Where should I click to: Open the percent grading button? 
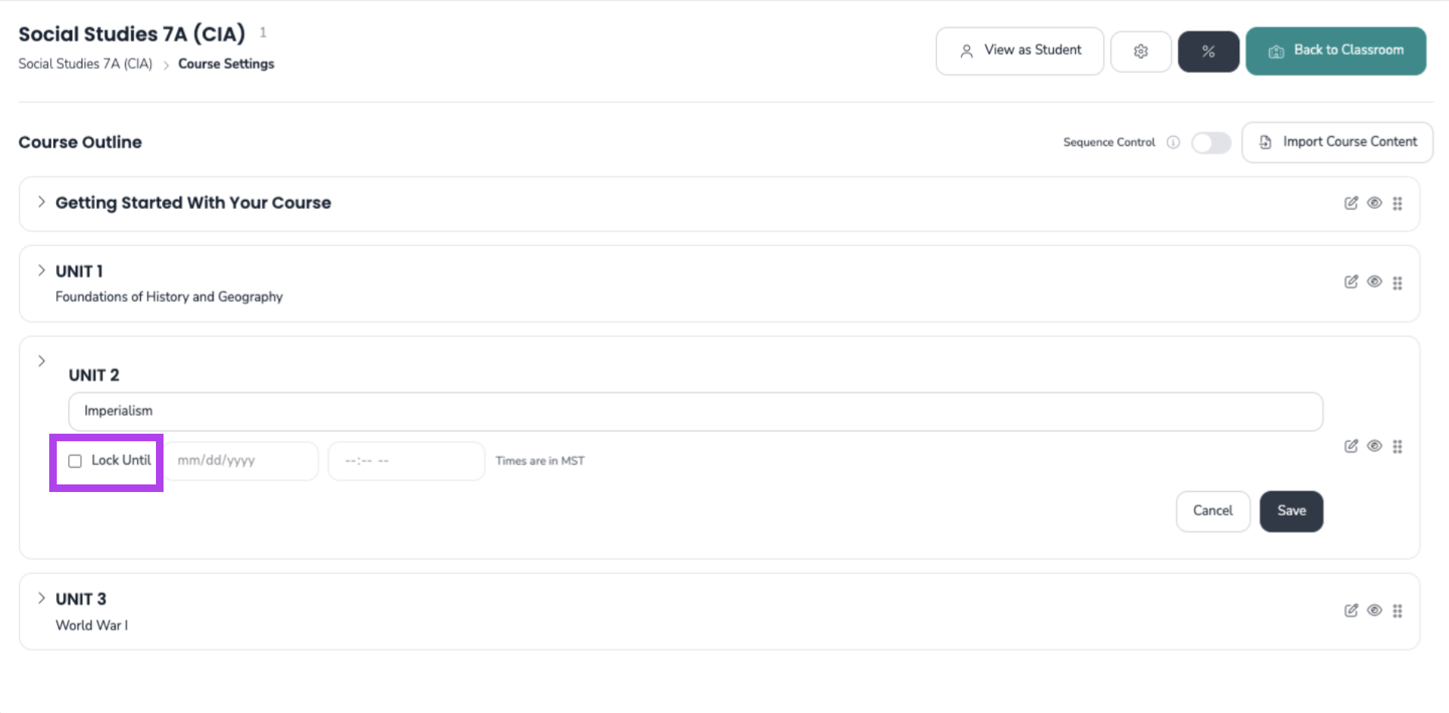tap(1208, 51)
